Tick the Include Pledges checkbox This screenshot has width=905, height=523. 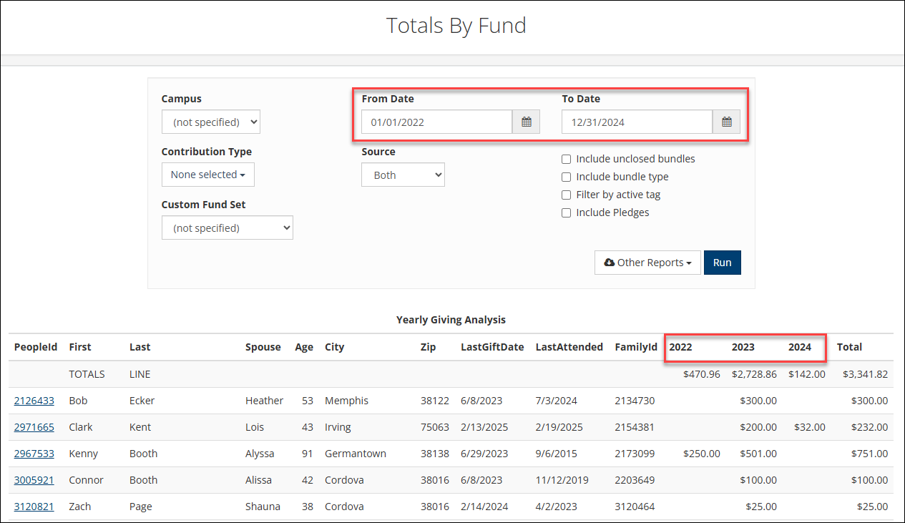(566, 212)
